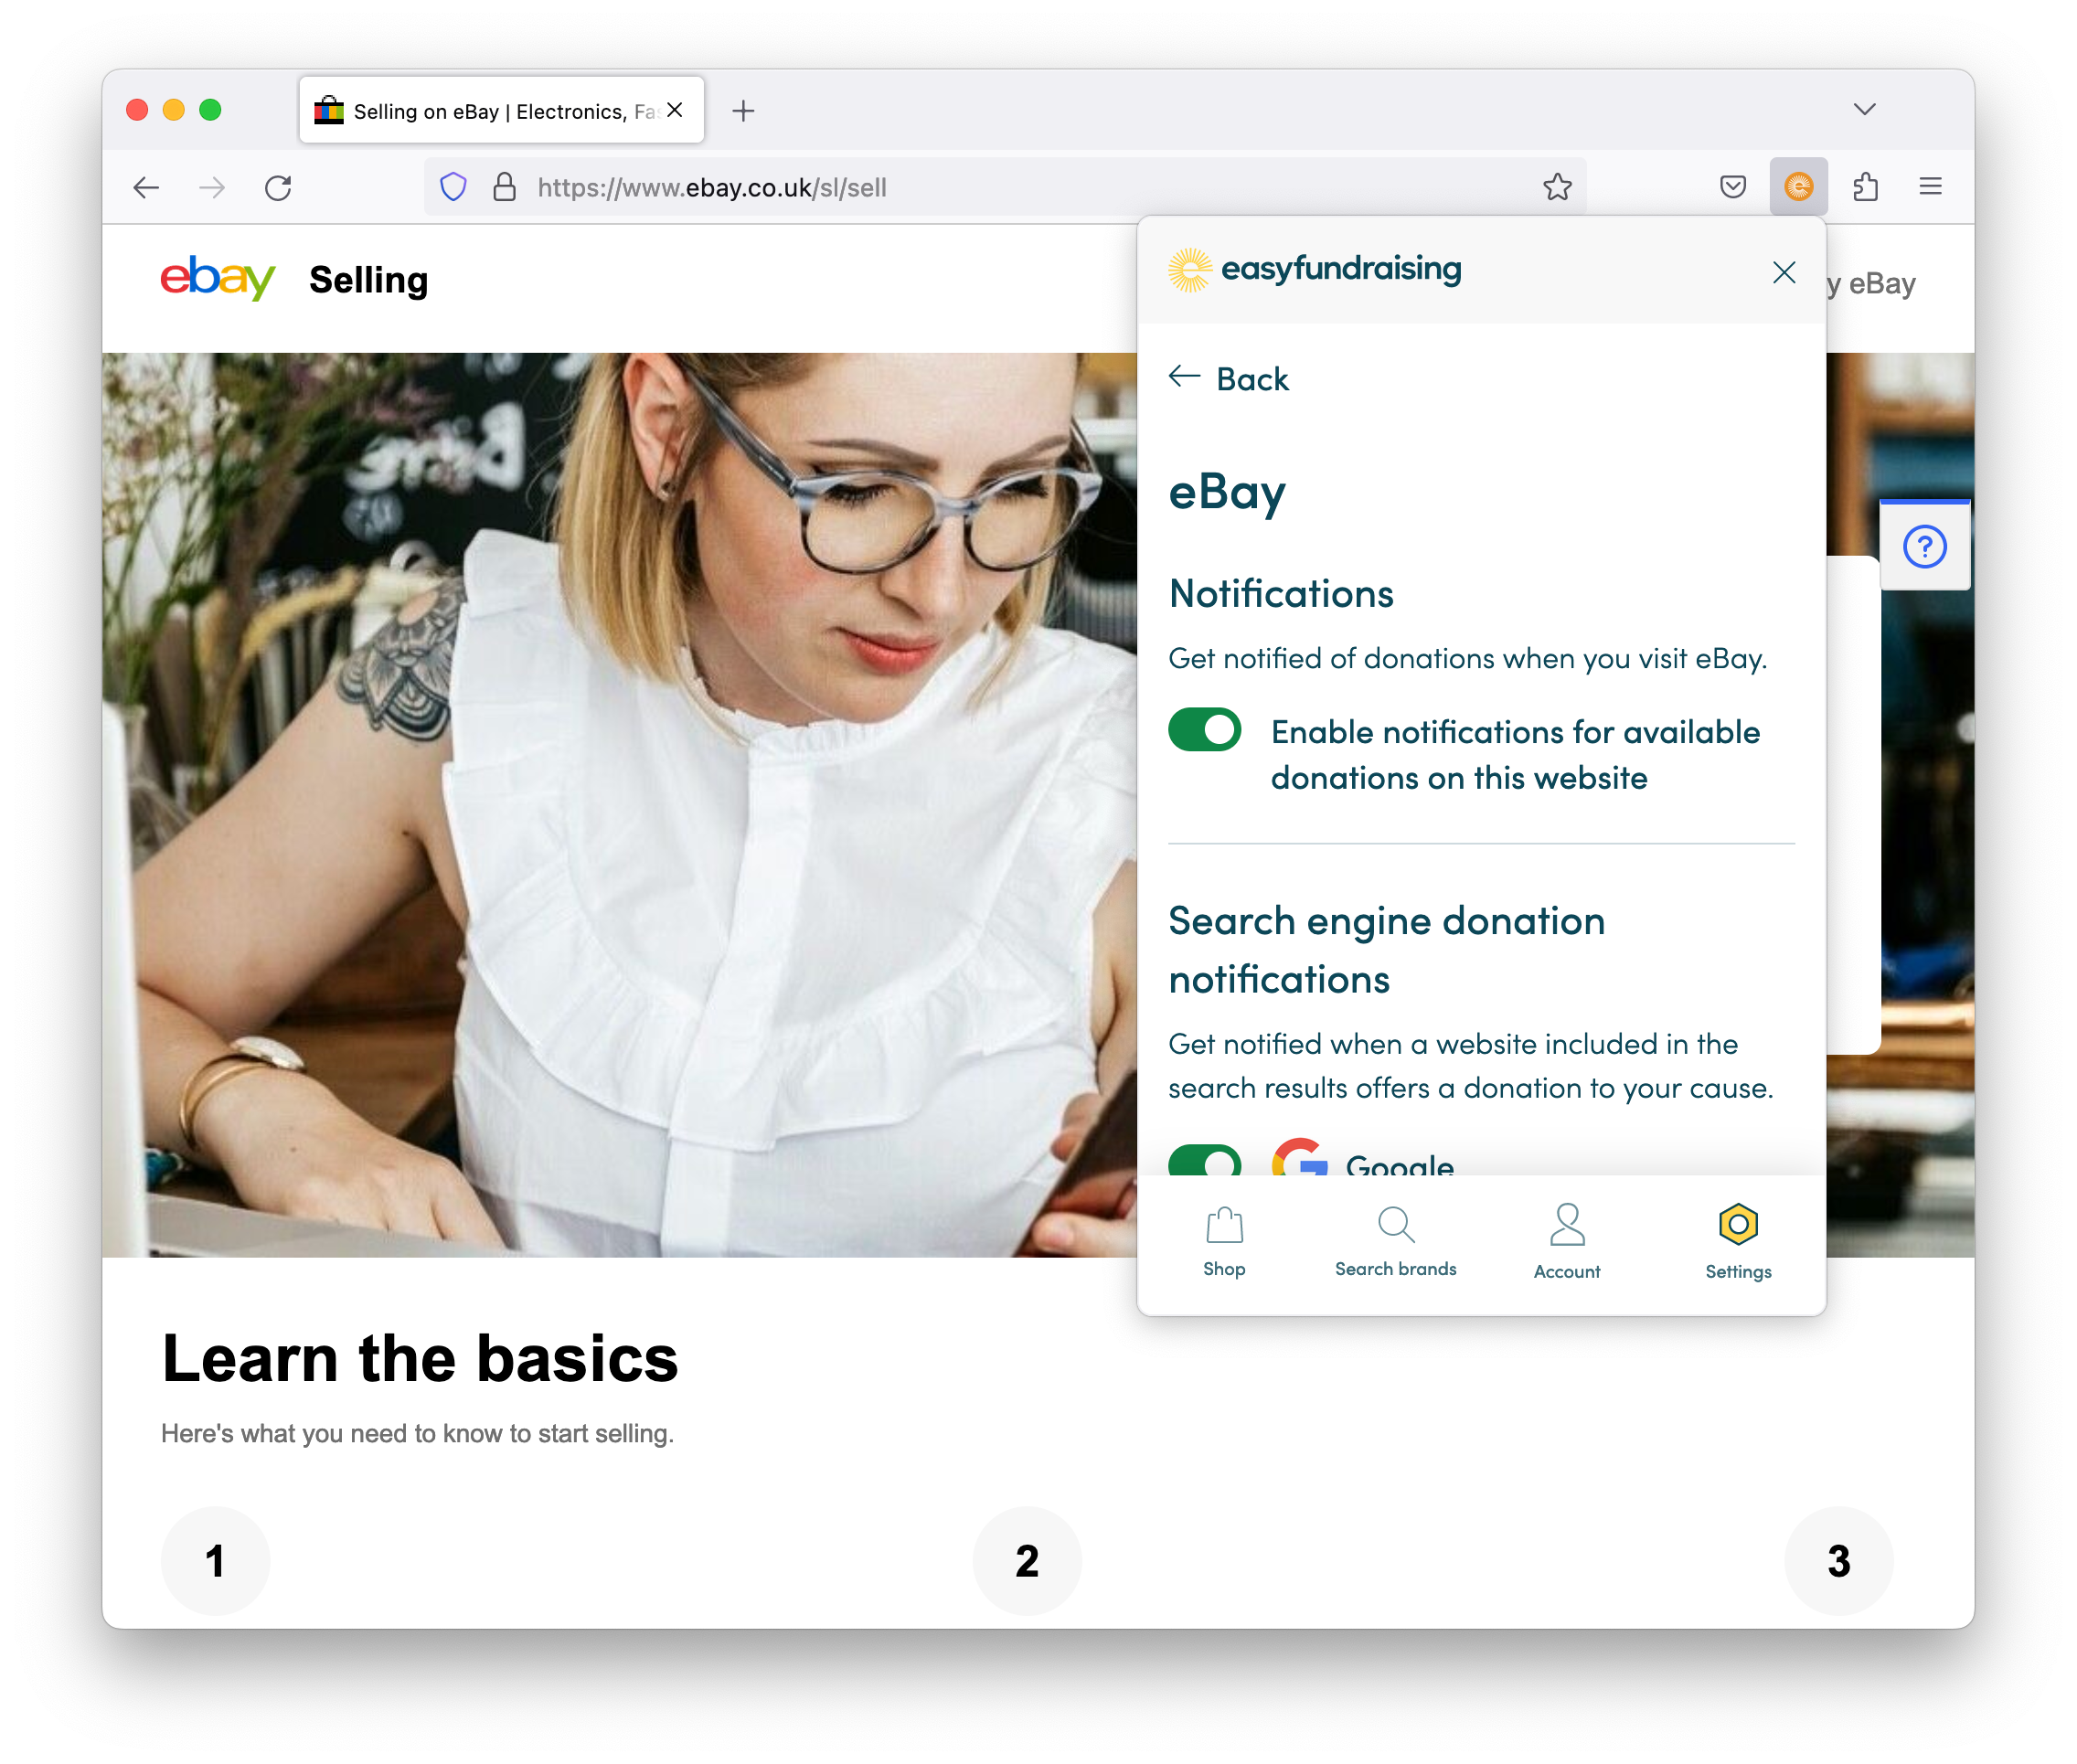Open the Settings tab in popup
The width and height of the screenshot is (2077, 1764).
(1738, 1242)
